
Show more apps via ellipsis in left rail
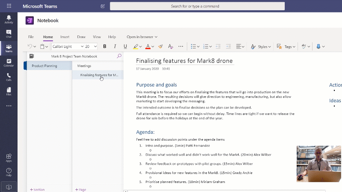pyautogui.click(x=9, y=106)
